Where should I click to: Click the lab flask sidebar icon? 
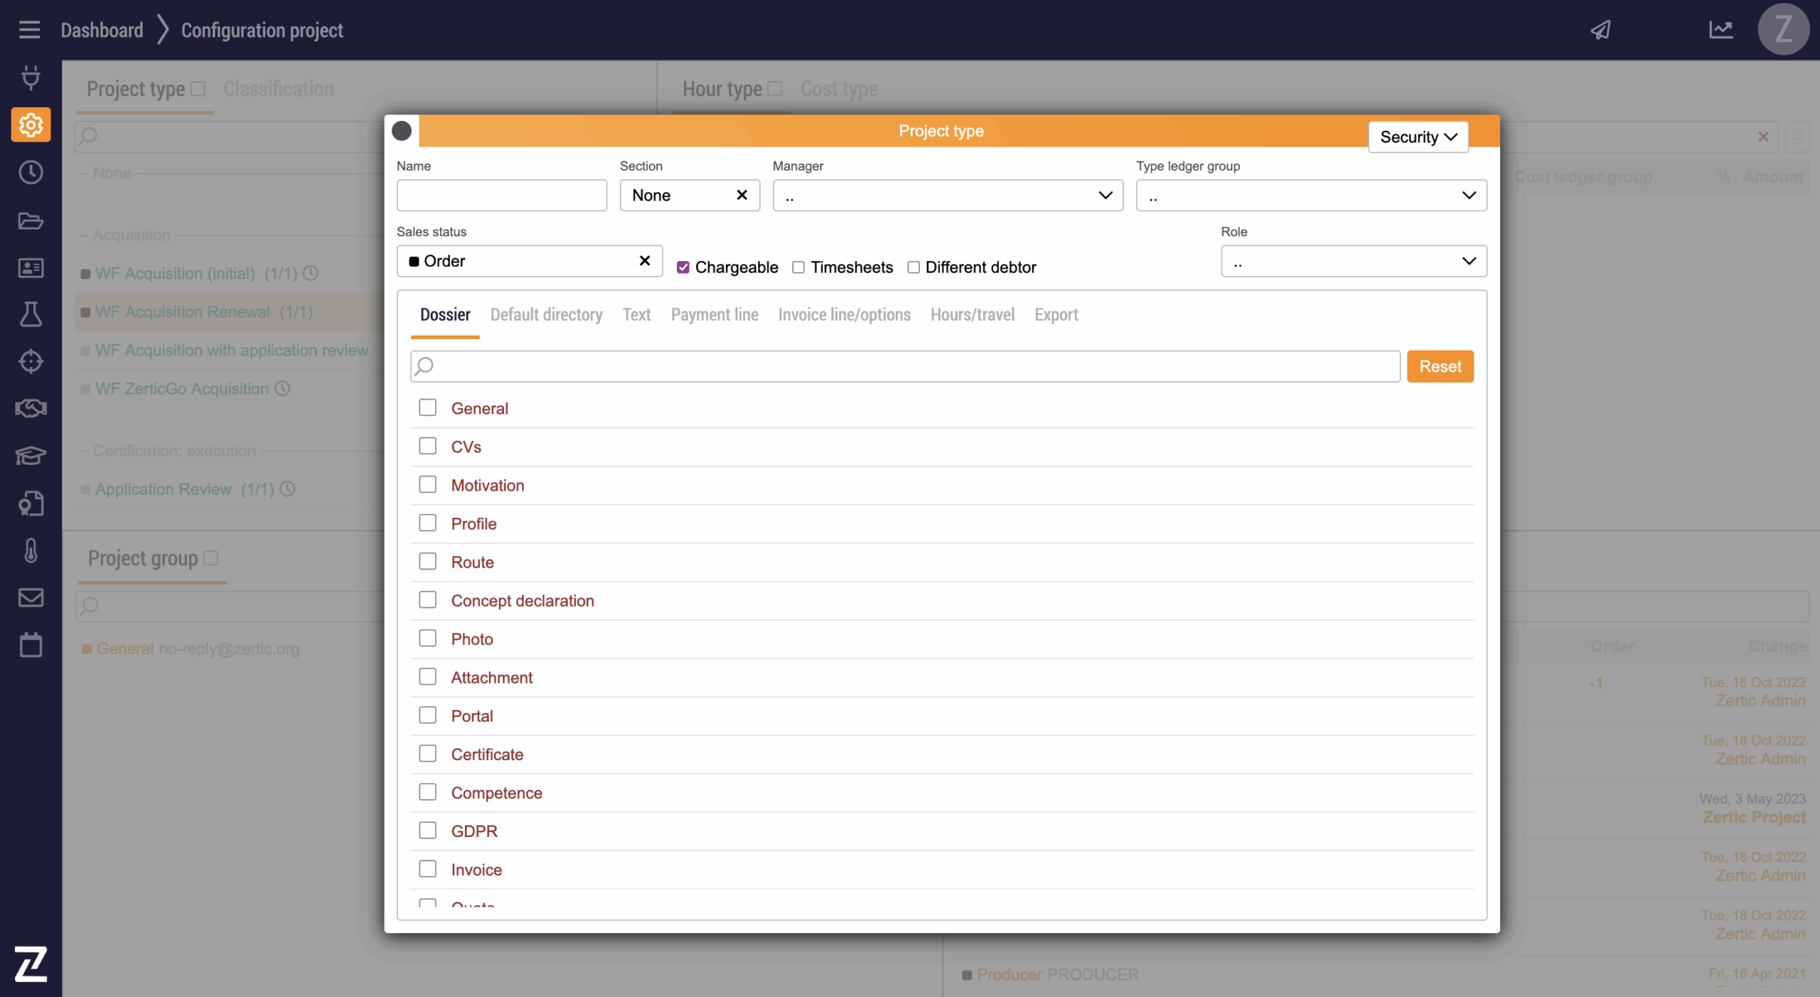click(31, 314)
